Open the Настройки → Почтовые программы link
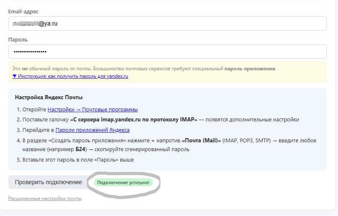The image size is (338, 216). point(93,110)
